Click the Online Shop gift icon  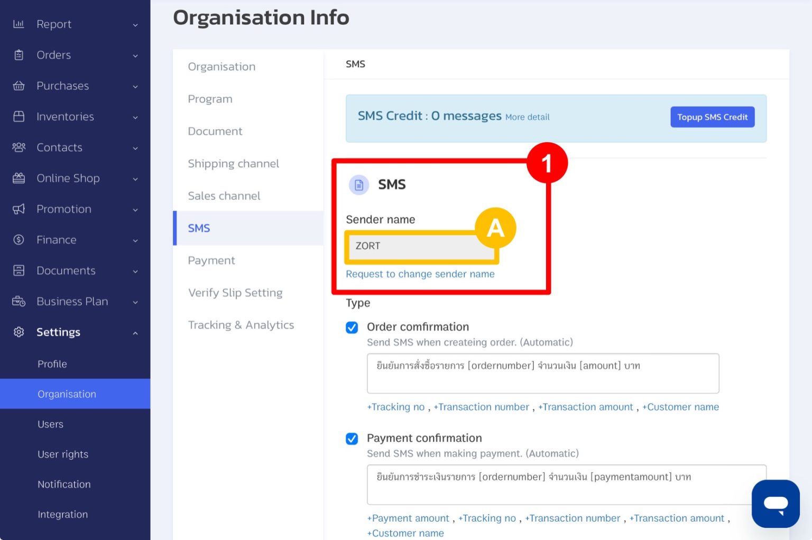click(x=19, y=178)
